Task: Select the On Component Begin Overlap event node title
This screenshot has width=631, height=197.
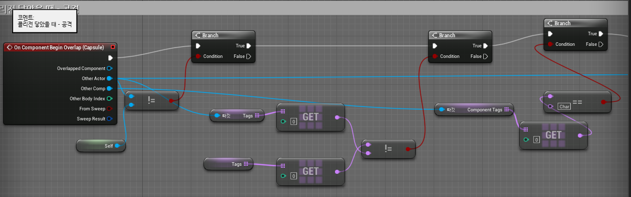Action: (59, 47)
